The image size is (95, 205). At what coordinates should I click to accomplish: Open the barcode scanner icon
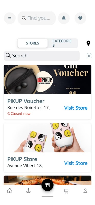(89, 56)
